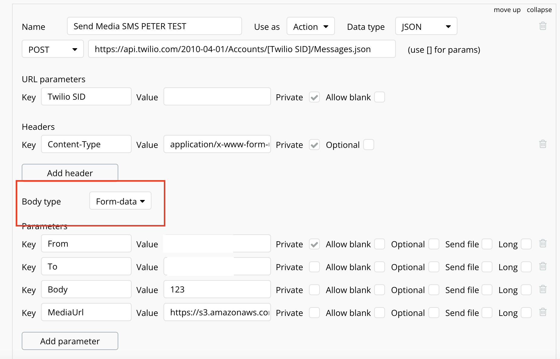Enable Allow blank for MediaUrl parameter
The width and height of the screenshot is (560, 359).
pos(380,313)
